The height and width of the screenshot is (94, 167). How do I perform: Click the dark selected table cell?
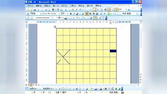tap(113, 51)
